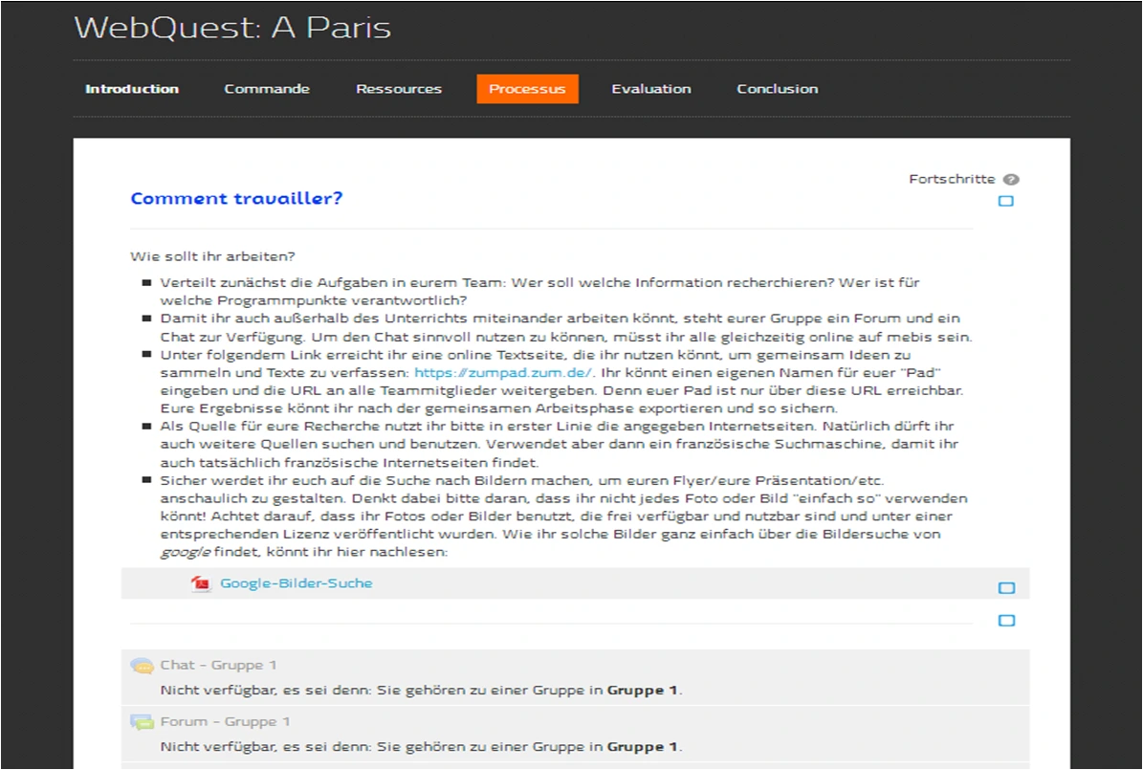
Task: Navigate to the Conclusion tab
Action: 777,89
